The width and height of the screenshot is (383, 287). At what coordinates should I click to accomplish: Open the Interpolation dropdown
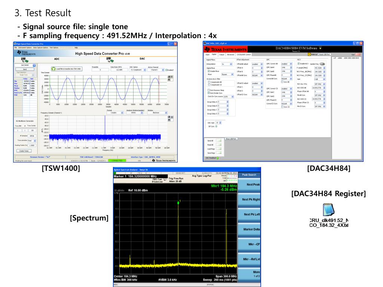point(227,64)
